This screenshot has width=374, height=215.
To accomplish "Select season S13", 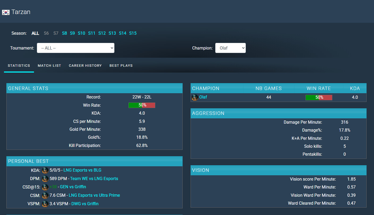I will pos(112,33).
